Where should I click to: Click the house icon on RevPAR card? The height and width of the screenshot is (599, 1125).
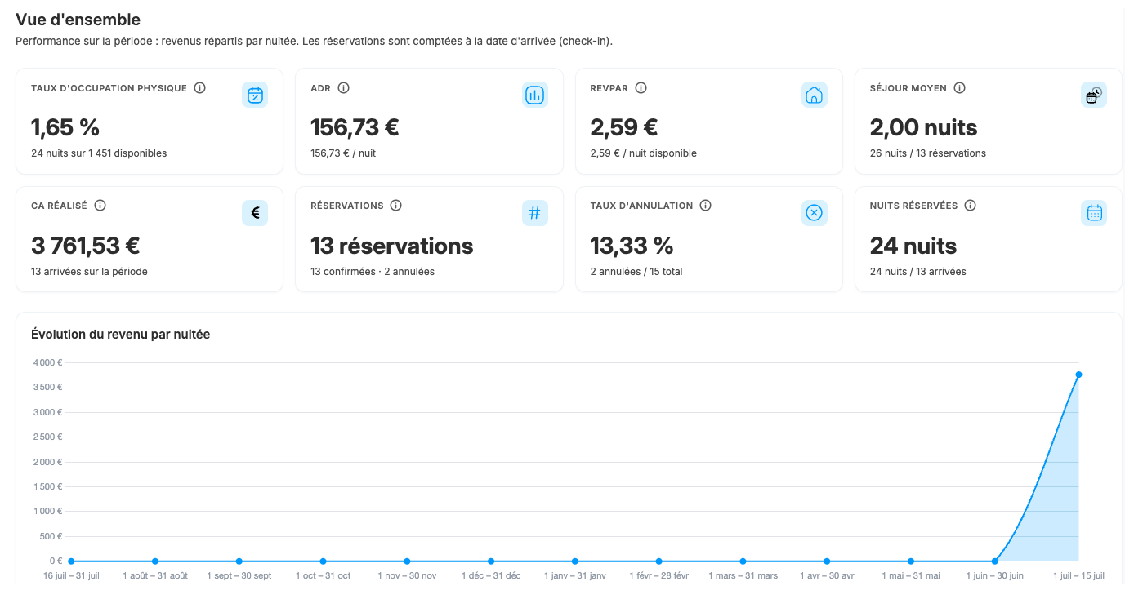(x=815, y=95)
